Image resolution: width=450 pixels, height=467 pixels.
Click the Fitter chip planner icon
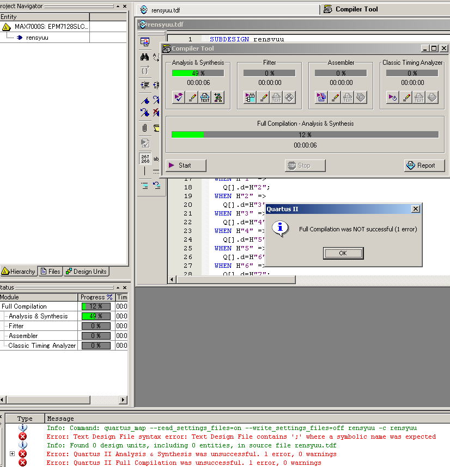tap(289, 97)
